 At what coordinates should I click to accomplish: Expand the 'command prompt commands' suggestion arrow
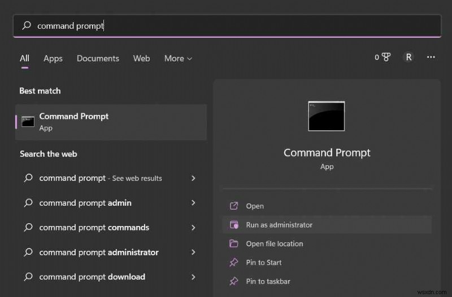click(x=193, y=228)
